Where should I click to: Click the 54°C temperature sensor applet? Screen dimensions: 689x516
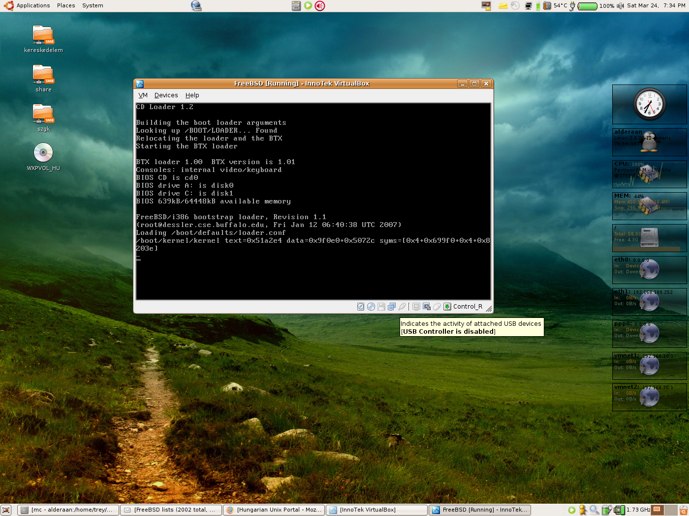(x=555, y=6)
